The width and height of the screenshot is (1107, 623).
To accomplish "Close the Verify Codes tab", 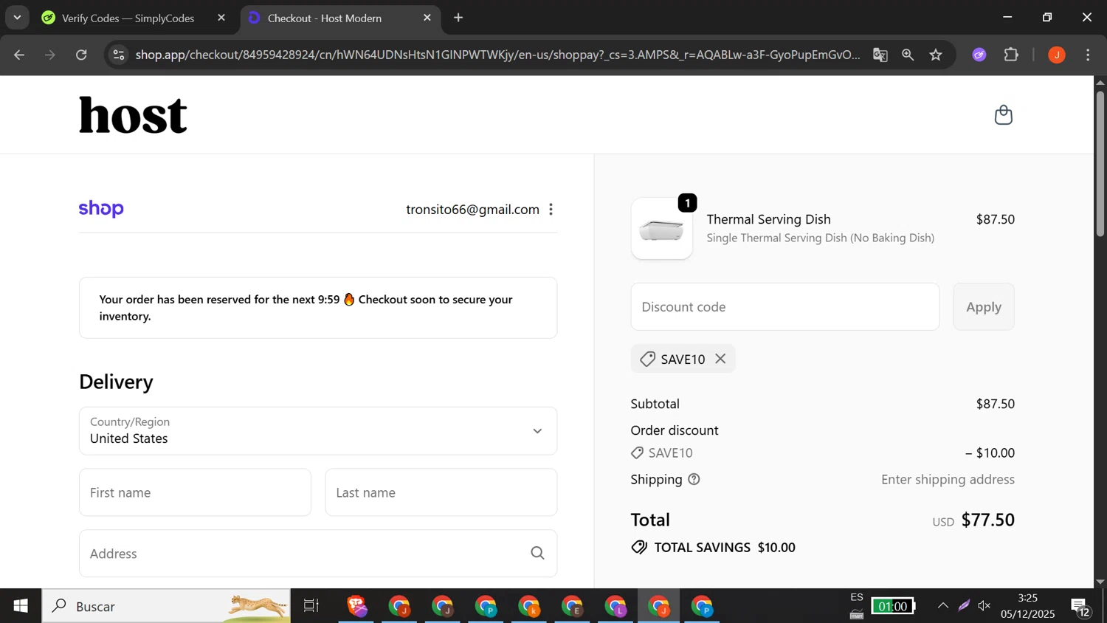I will coord(221,18).
